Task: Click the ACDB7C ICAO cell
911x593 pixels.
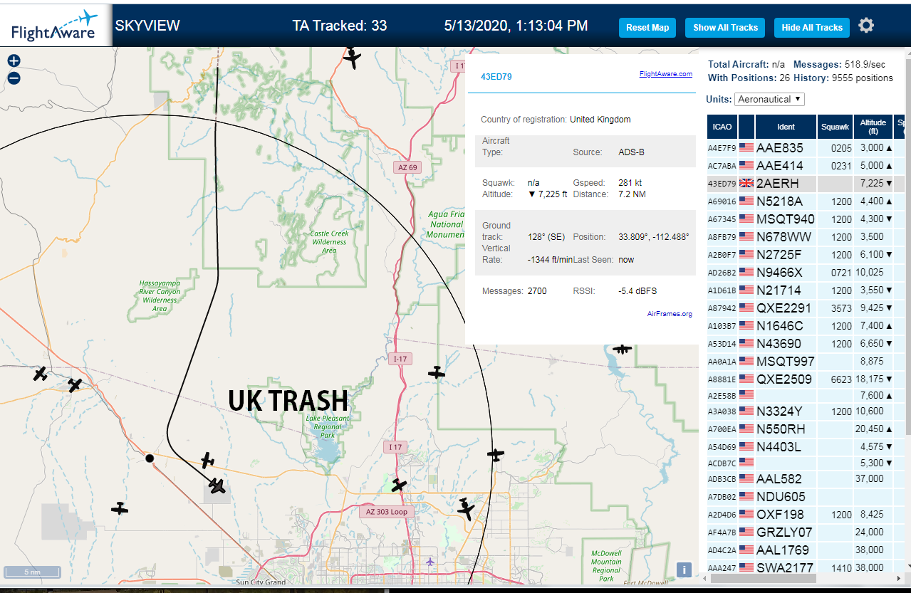Action: (722, 463)
